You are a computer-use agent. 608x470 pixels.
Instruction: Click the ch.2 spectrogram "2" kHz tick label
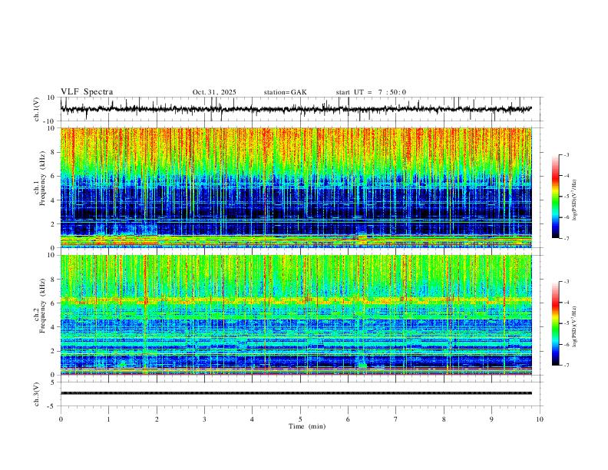53,351
